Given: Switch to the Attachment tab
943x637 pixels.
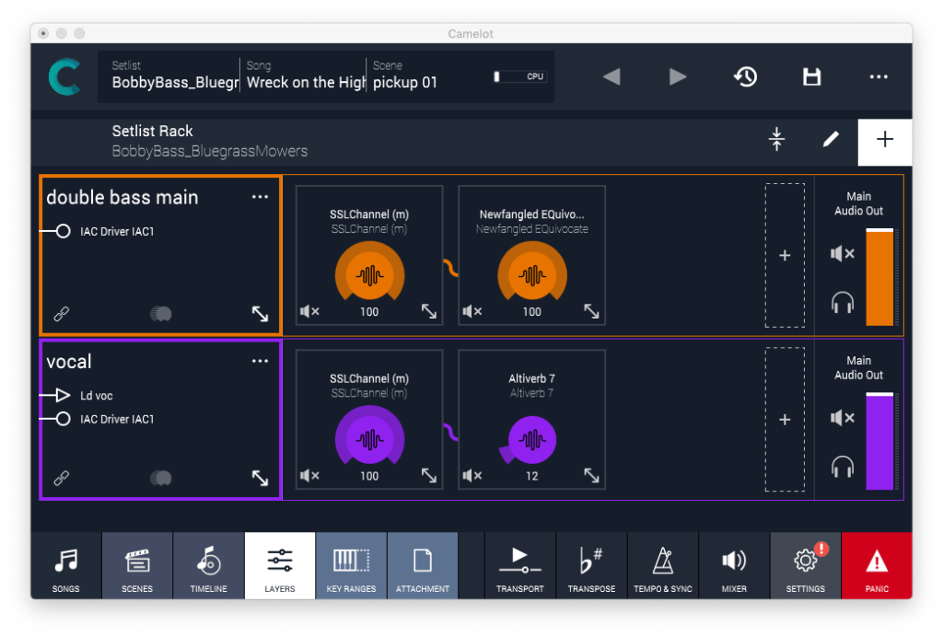Looking at the screenshot, I should tap(423, 565).
